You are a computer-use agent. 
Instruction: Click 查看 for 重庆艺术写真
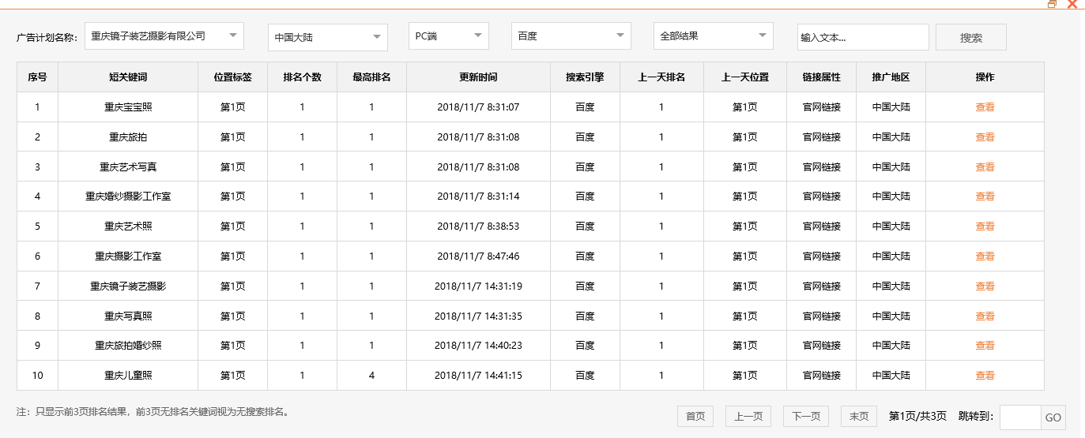coord(985,167)
